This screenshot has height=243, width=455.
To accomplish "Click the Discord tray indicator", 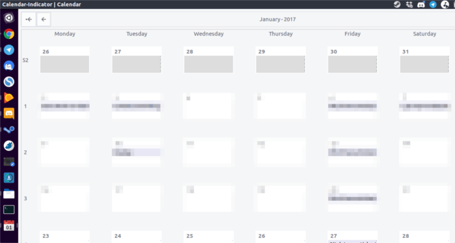I will coord(421,5).
